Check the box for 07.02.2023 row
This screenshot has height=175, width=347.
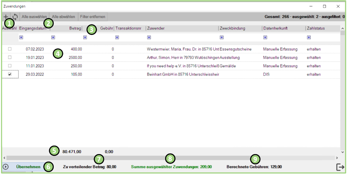(x=10, y=49)
